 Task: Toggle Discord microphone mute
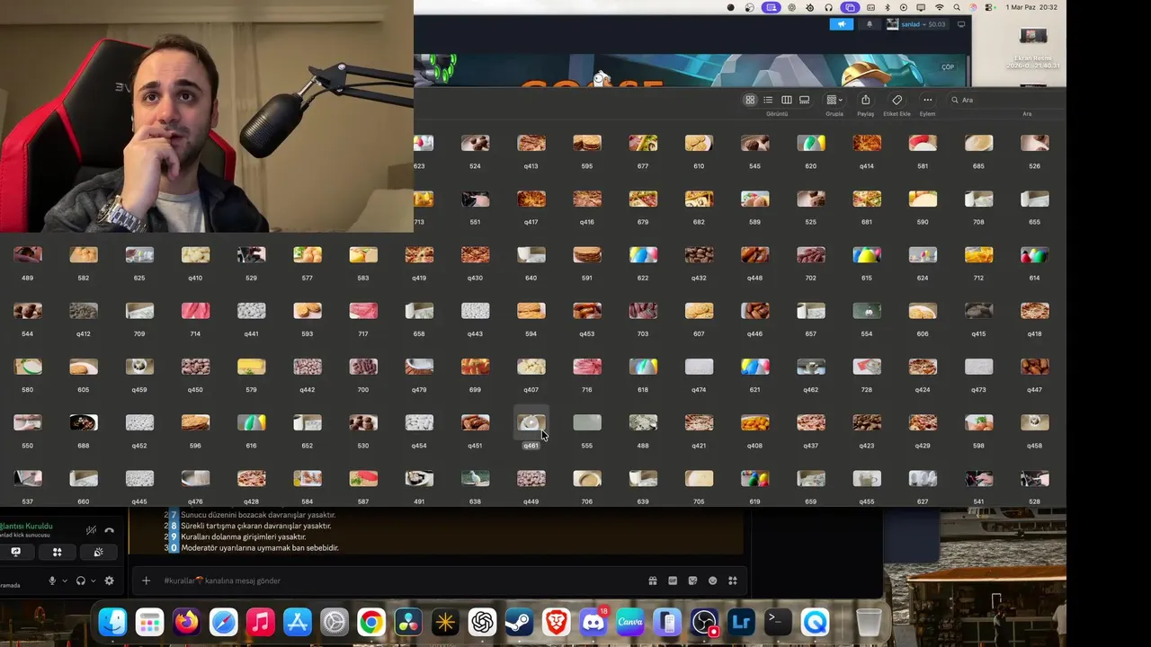pos(52,581)
